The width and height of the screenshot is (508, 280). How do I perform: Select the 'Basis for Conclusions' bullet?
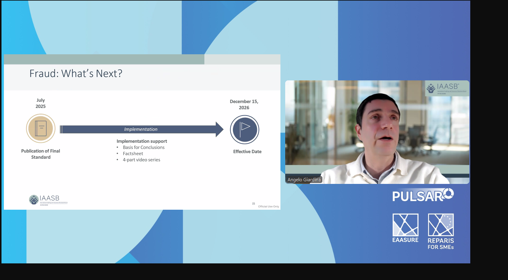[143, 147]
